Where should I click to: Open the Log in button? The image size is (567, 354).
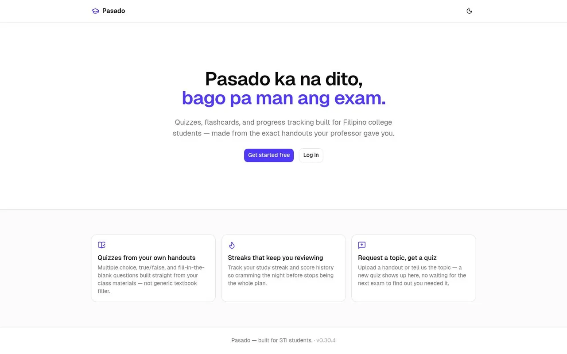click(311, 155)
